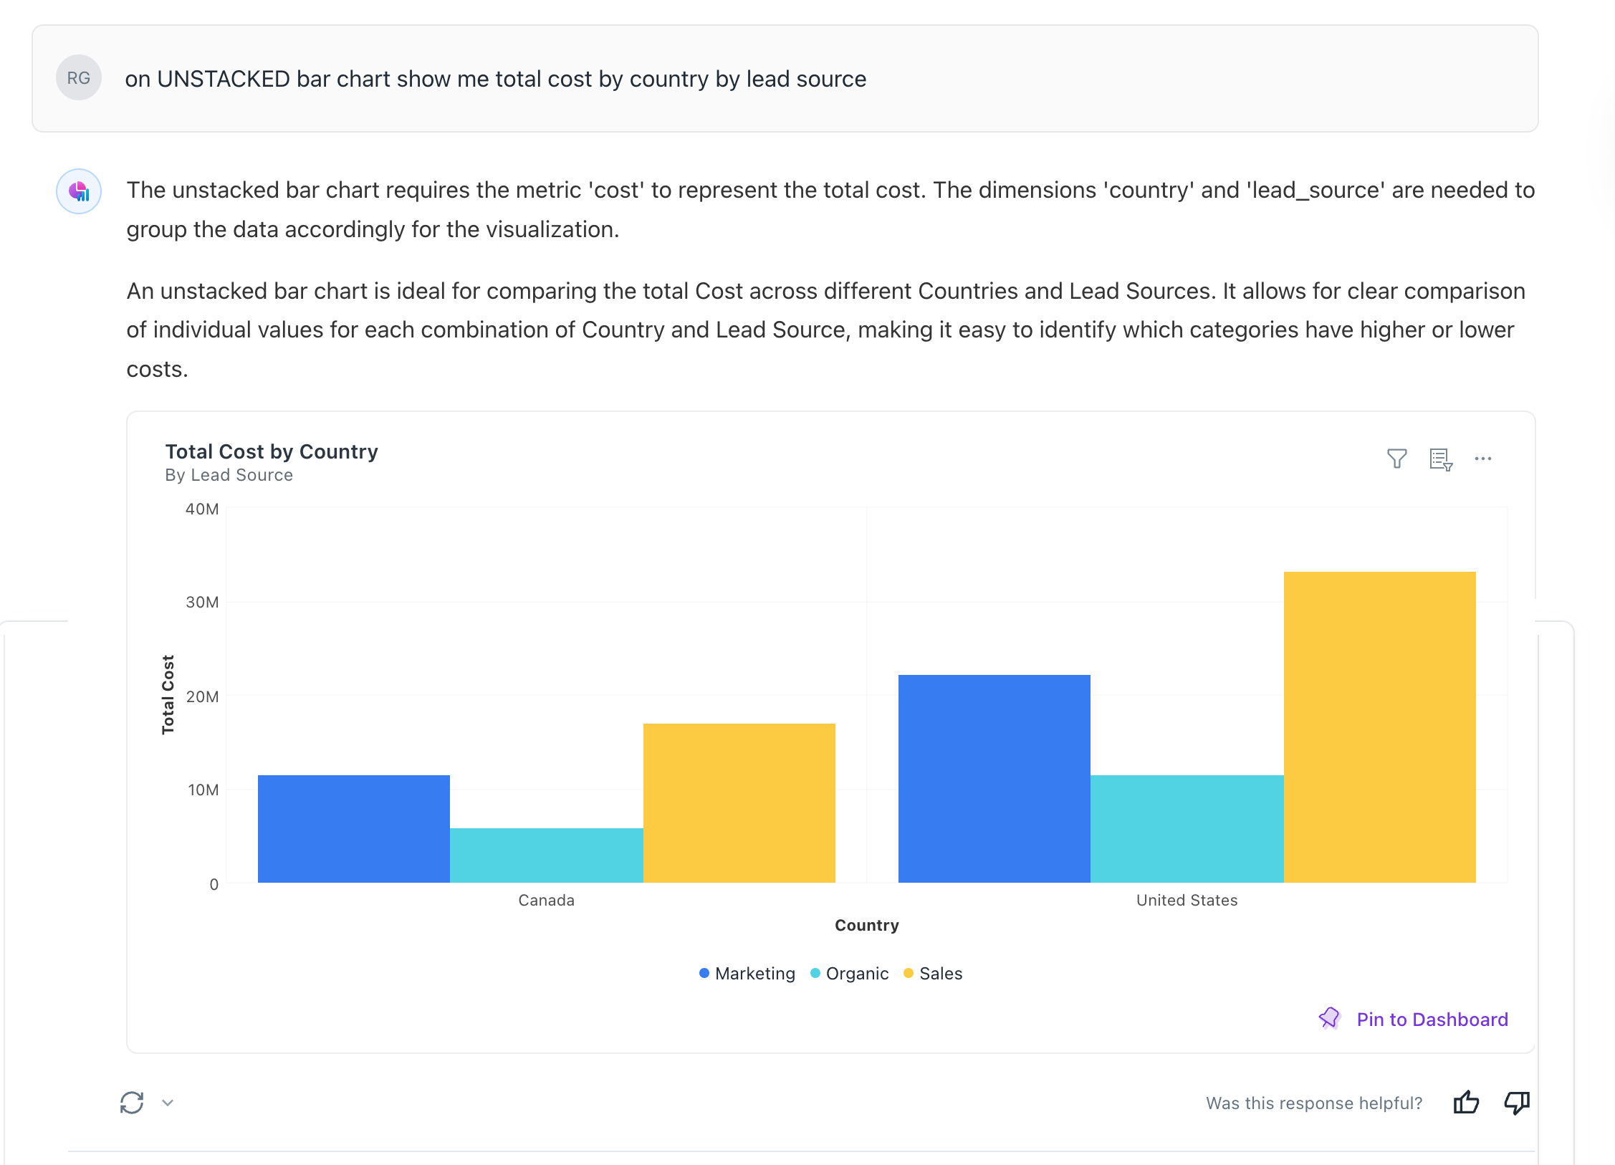Expand the chevron next to the regenerate icon

point(168,1103)
